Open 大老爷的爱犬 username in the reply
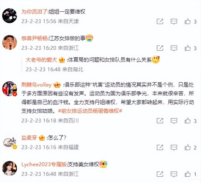201x182 pixels. click(41, 60)
